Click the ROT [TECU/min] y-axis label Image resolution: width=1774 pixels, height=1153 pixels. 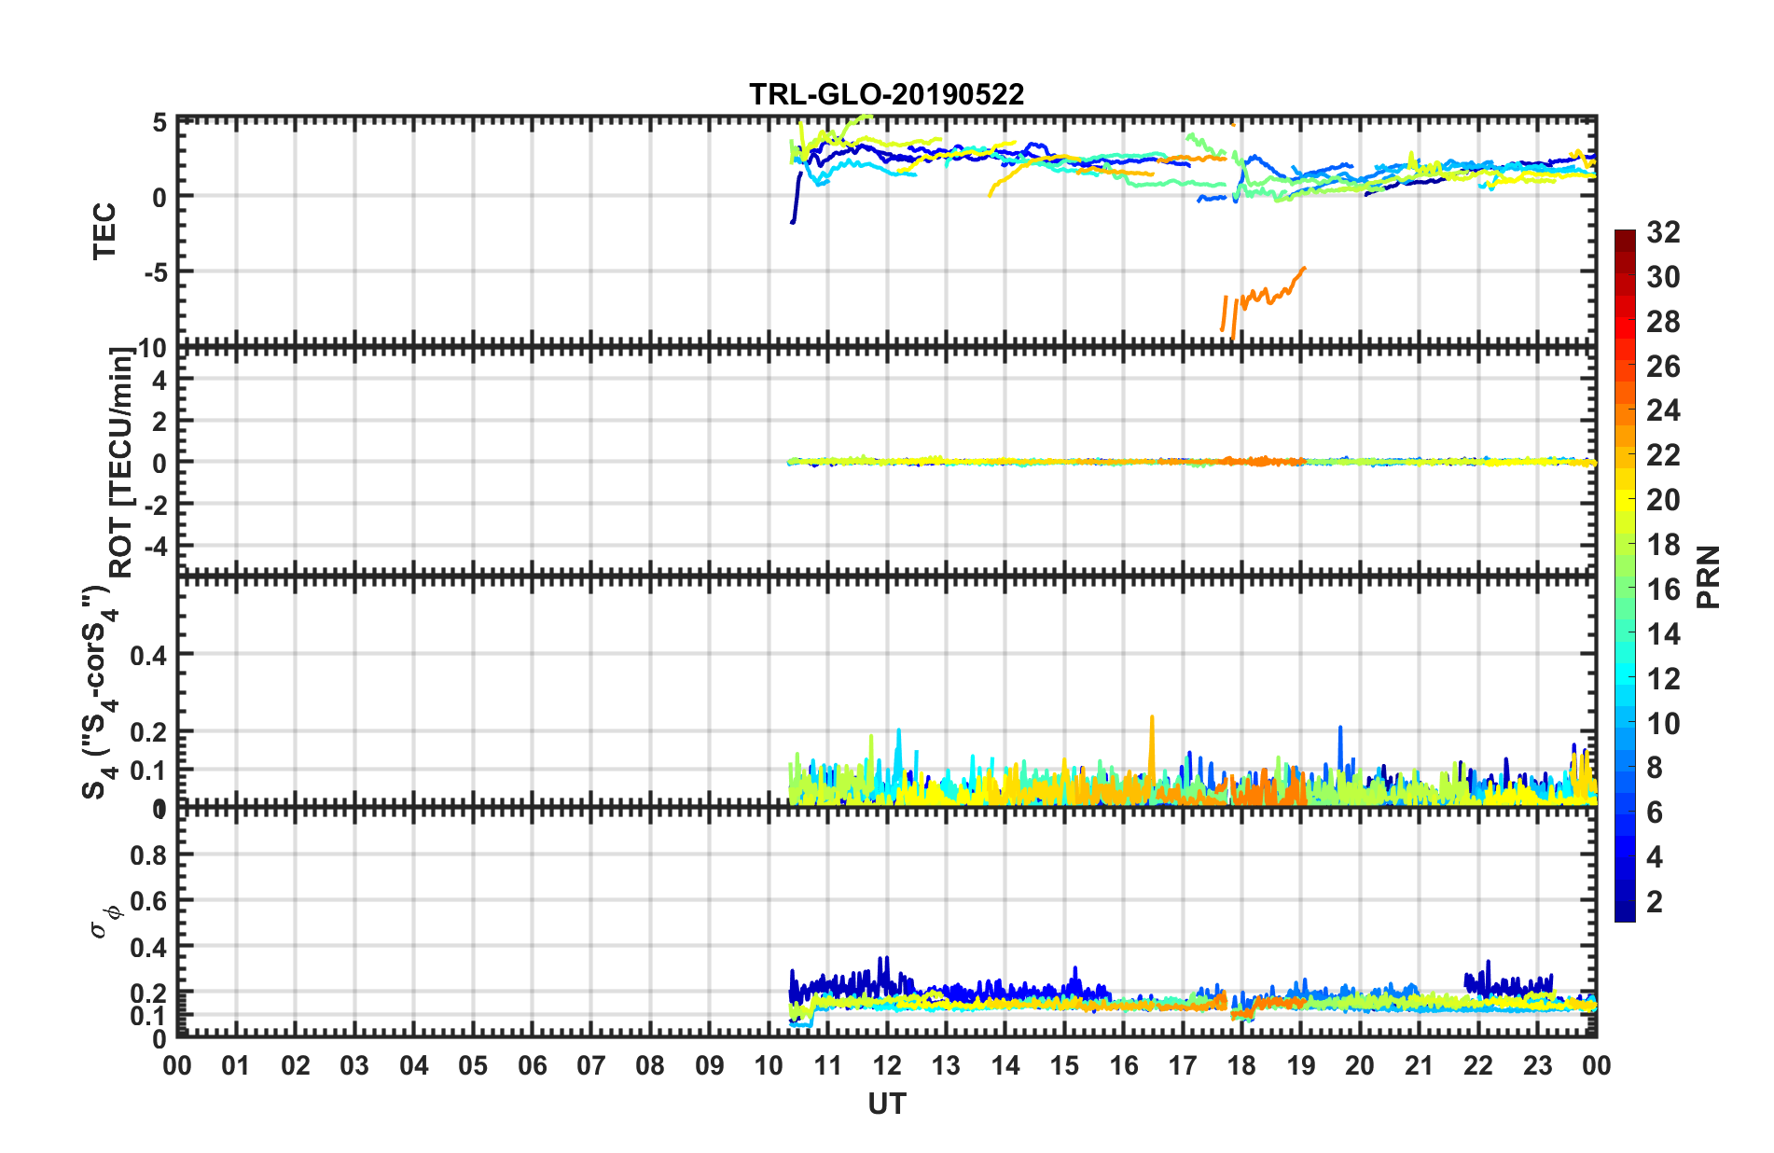point(122,463)
